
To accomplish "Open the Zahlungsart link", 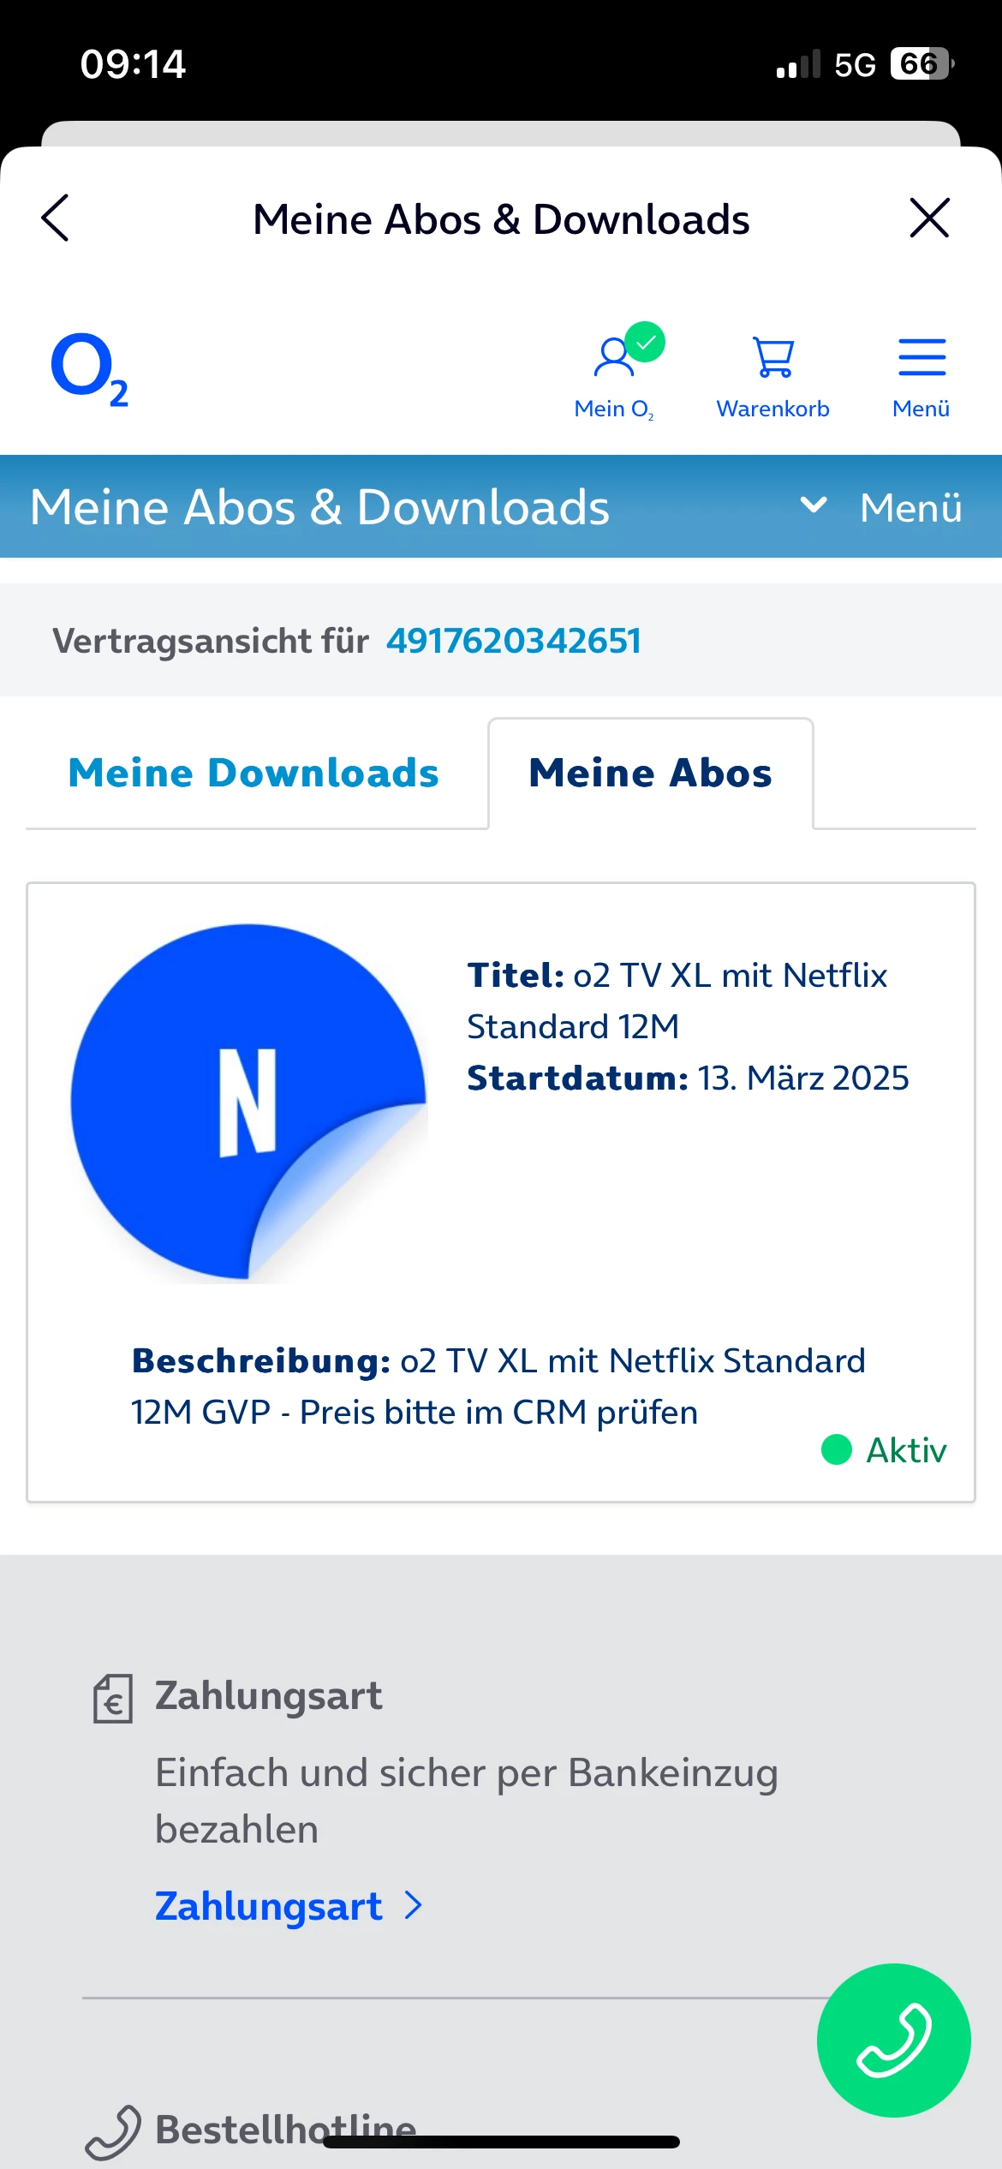I will [x=269, y=1906].
